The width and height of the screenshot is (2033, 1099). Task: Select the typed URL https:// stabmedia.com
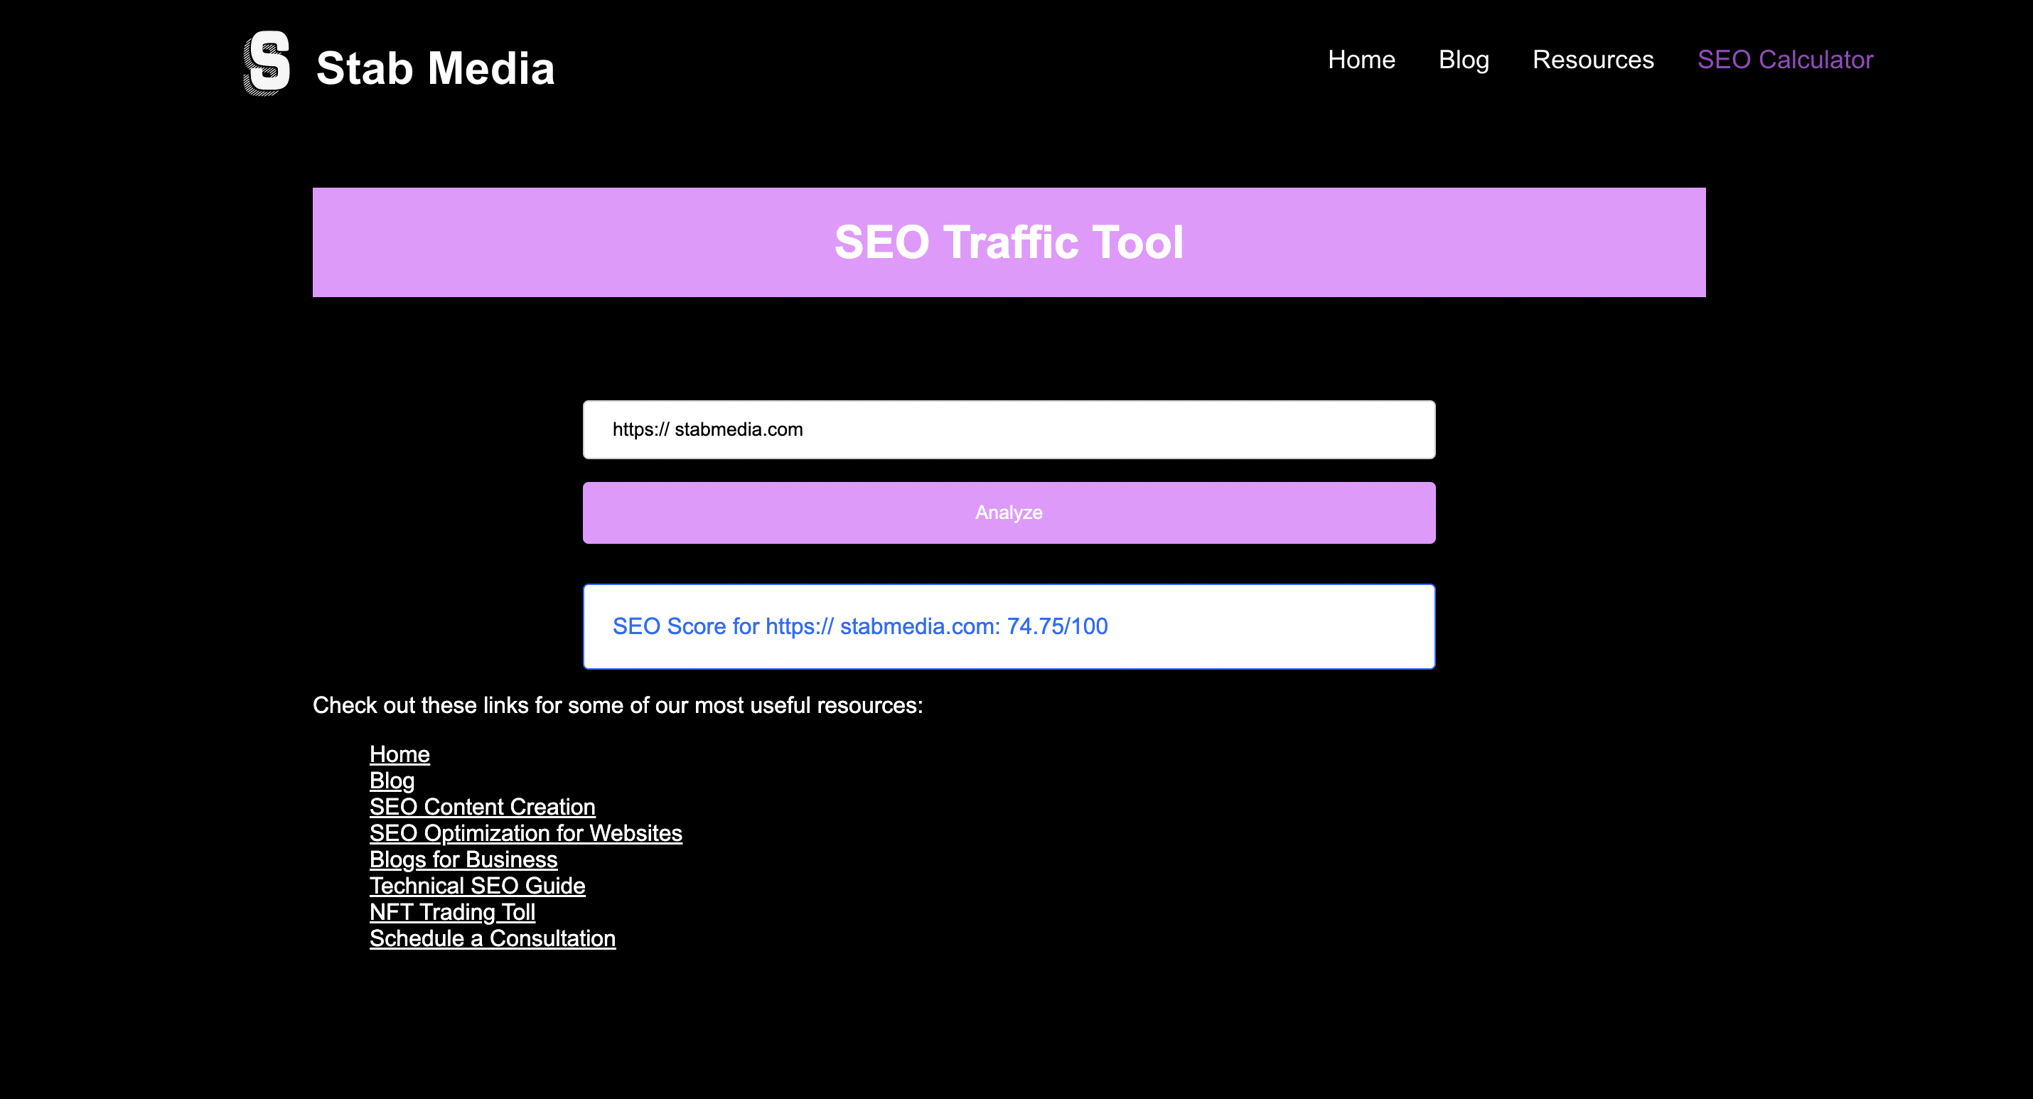coord(709,429)
